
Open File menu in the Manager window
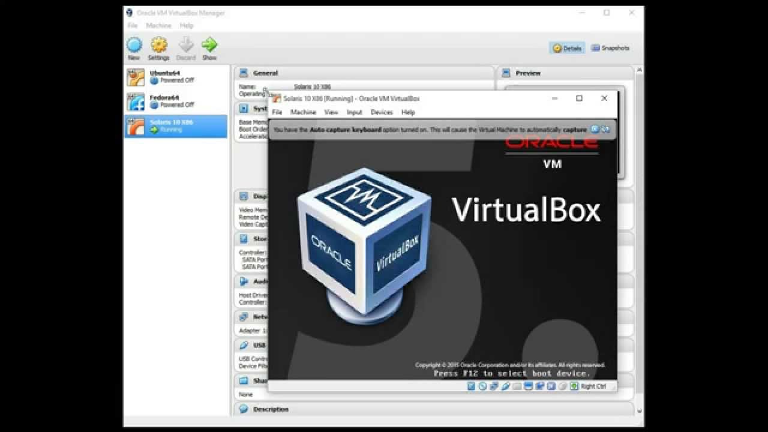(133, 26)
